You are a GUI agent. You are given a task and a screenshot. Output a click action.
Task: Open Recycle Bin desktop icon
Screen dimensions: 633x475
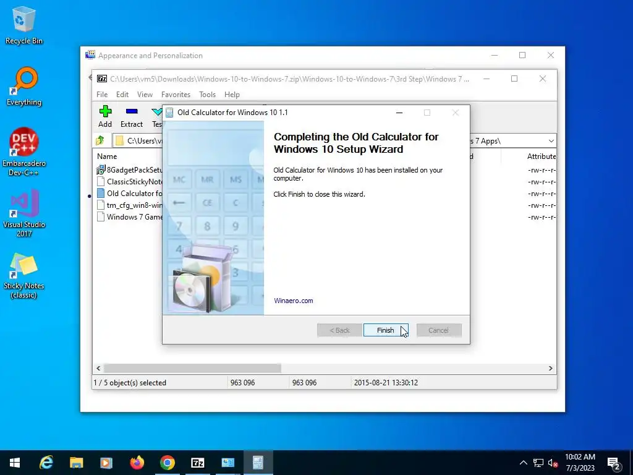24,26
